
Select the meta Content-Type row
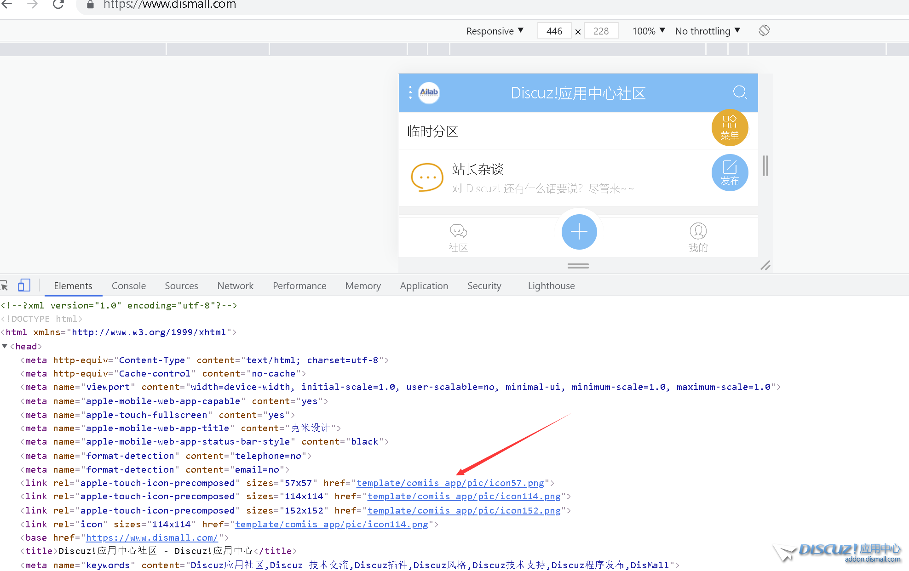pos(204,360)
